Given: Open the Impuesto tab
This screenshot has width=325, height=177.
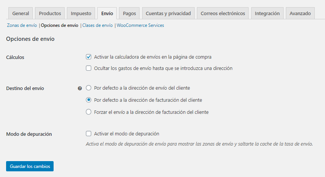Looking at the screenshot, I should point(81,13).
